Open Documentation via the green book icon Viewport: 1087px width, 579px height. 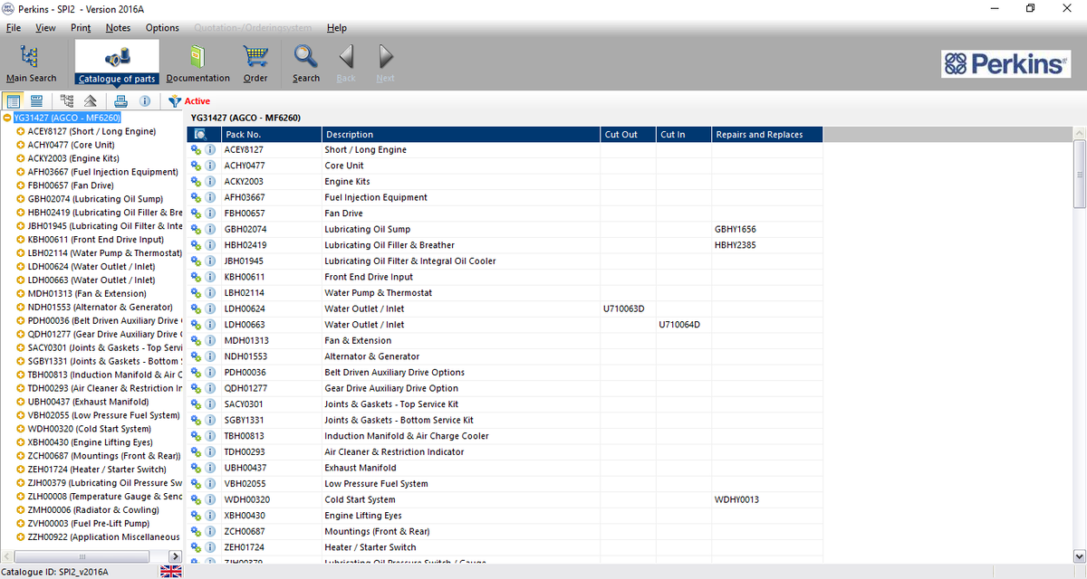(x=197, y=57)
